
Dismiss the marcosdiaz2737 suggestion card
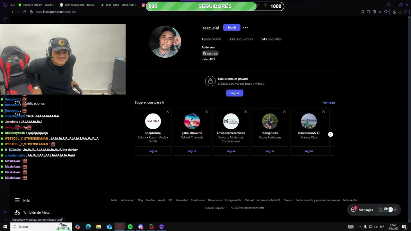click(x=323, y=112)
